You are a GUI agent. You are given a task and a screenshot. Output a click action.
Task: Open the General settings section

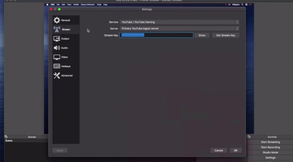(65, 20)
